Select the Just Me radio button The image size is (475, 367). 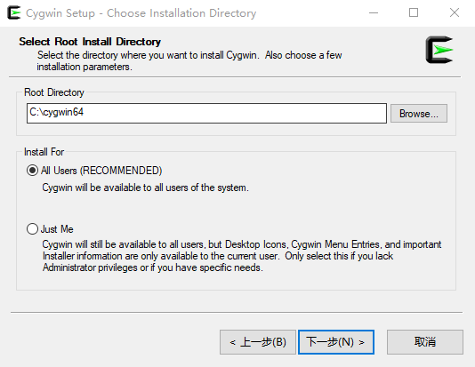[x=32, y=228]
